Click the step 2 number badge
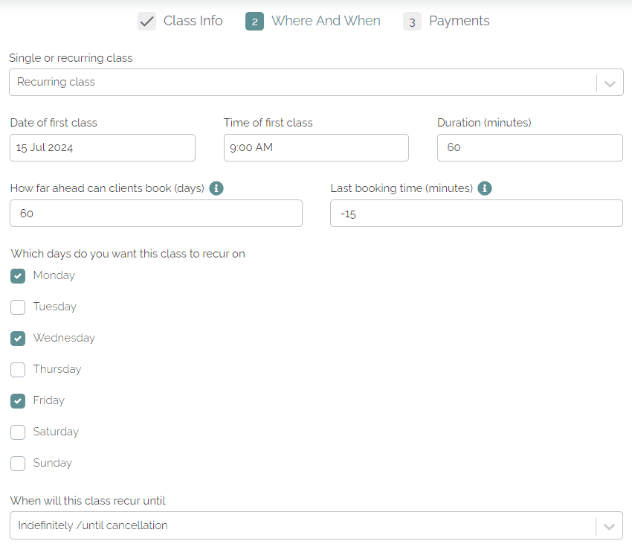Viewport: 632px width, 544px height. coord(254,22)
